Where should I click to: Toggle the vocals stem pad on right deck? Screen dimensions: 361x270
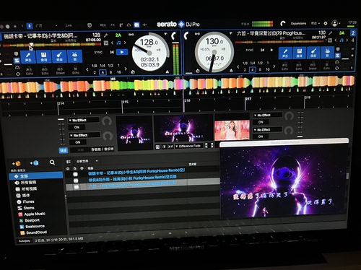point(285,53)
